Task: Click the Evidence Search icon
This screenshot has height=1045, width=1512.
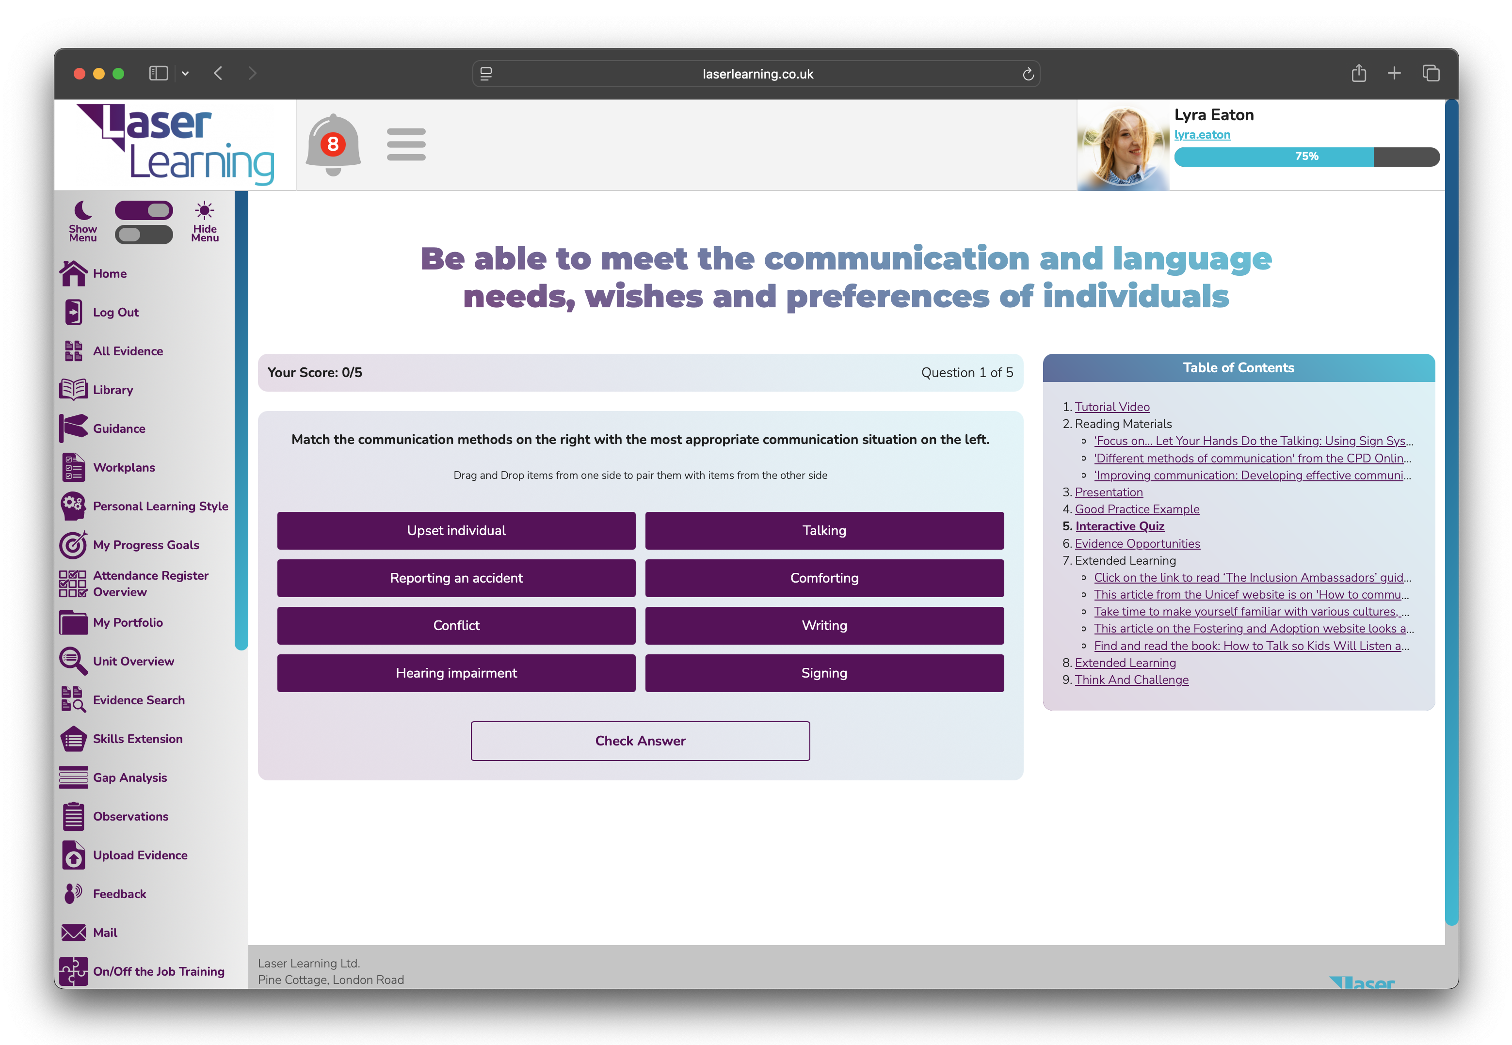Action: coord(73,699)
